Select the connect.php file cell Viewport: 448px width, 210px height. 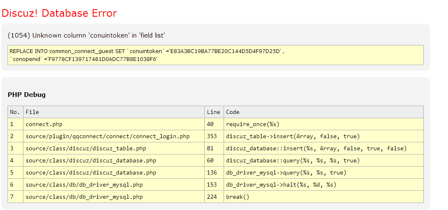click(44, 124)
